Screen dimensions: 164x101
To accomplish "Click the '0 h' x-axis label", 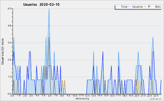I will pyautogui.click(x=13, y=96).
